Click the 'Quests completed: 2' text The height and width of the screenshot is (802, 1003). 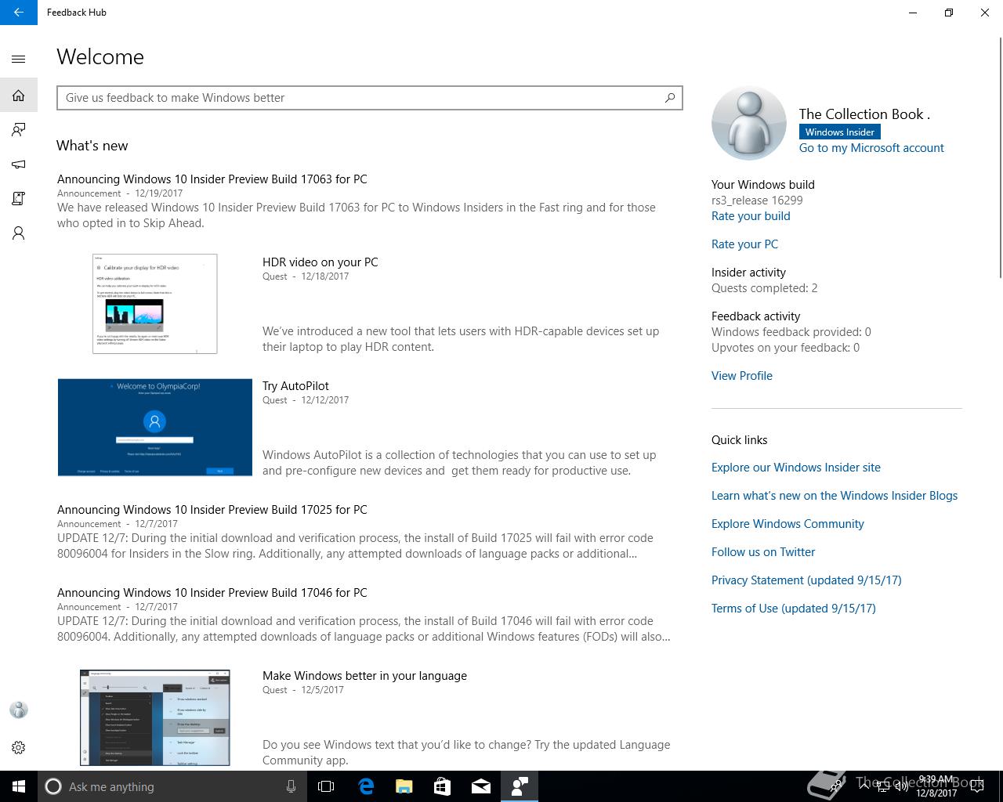point(765,288)
